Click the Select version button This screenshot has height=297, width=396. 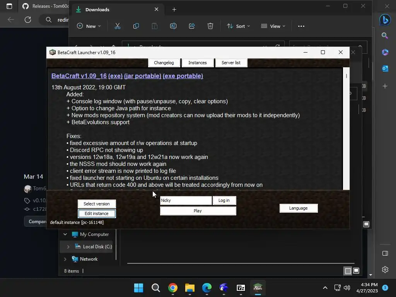tap(97, 204)
